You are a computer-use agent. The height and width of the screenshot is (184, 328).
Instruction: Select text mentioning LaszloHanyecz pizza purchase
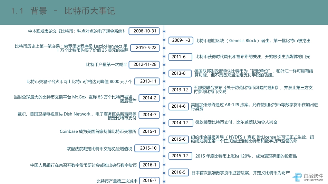tap(71, 48)
